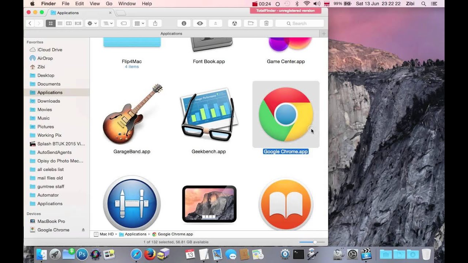Open Zibi home folder in sidebar
The width and height of the screenshot is (468, 263).
(41, 67)
